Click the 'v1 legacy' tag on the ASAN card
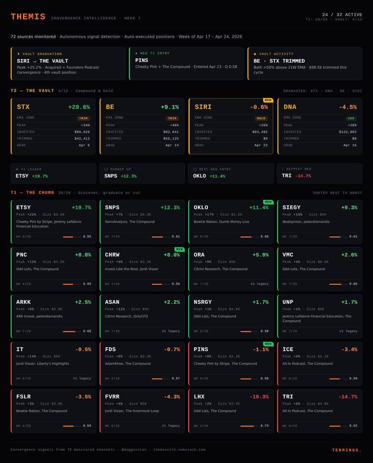 click(x=171, y=331)
